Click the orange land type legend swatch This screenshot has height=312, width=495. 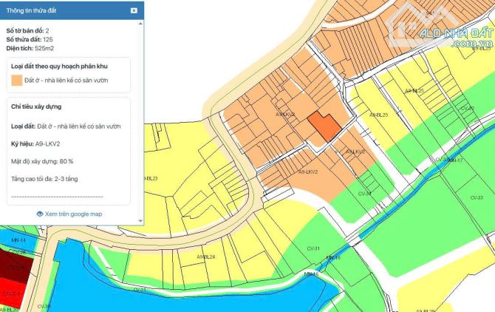tap(17, 79)
